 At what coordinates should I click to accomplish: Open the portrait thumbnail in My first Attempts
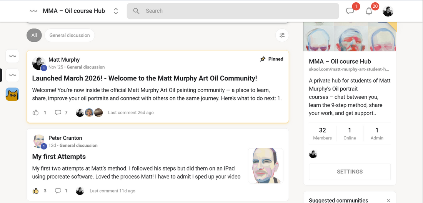265,165
